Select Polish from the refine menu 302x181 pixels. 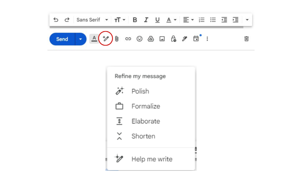[x=151, y=91]
